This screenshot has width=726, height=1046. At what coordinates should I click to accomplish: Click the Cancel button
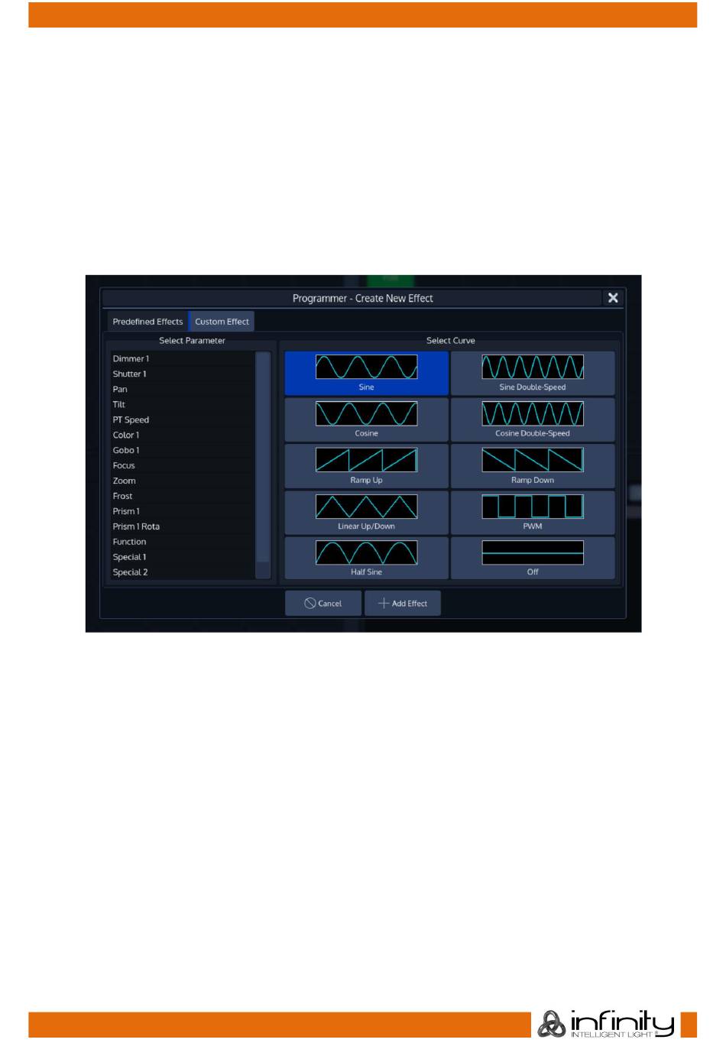[x=322, y=604]
